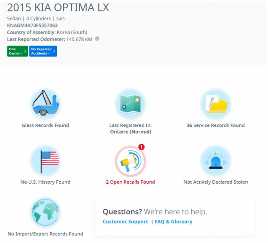Open the Service Records folder icon
The image size is (268, 243).
click(216, 104)
